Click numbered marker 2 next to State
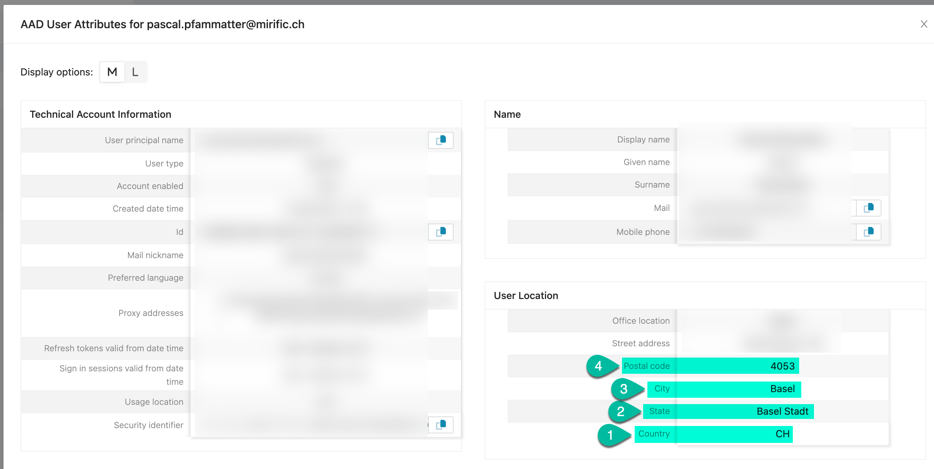This screenshot has width=934, height=469. pyautogui.click(x=620, y=412)
